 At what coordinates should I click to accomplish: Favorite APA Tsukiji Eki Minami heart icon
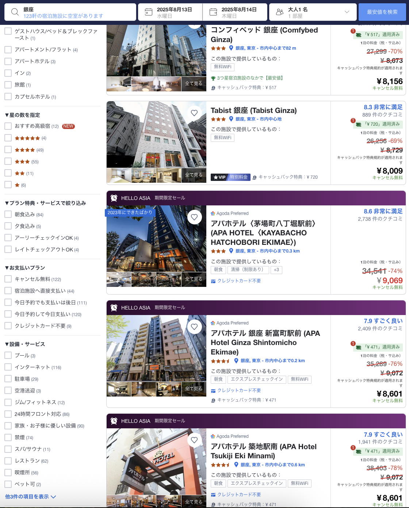pyautogui.click(x=194, y=440)
